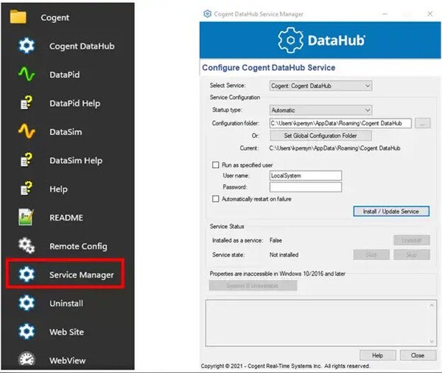Open the Startup type dropdown
This screenshot has height=373, width=442.
coord(320,110)
